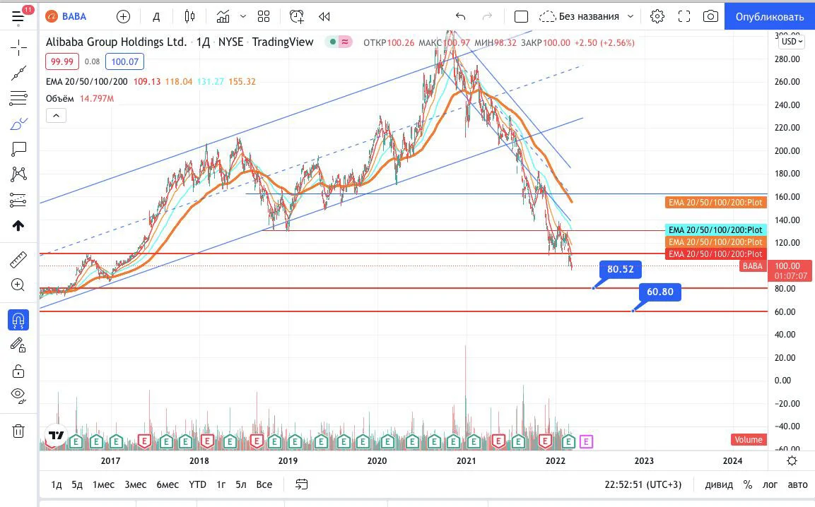
Task: Toggle hide all drawings eye
Action: (x=18, y=396)
